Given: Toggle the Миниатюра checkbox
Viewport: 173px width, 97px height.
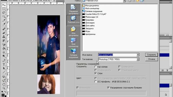Looking at the screenshot, I should (78, 88).
